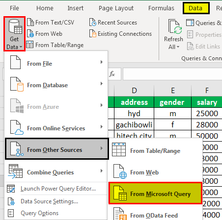Viewport: 222px width, 220px height.
Task: Click the gender cell showing f
Action: click(x=173, y=124)
